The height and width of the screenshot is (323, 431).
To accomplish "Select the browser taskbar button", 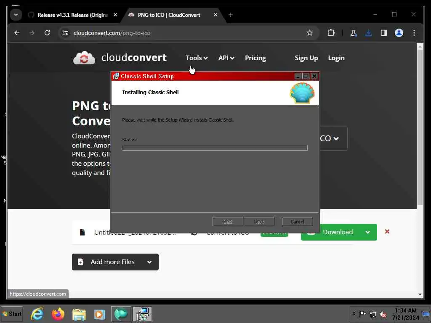I will tap(121, 314).
